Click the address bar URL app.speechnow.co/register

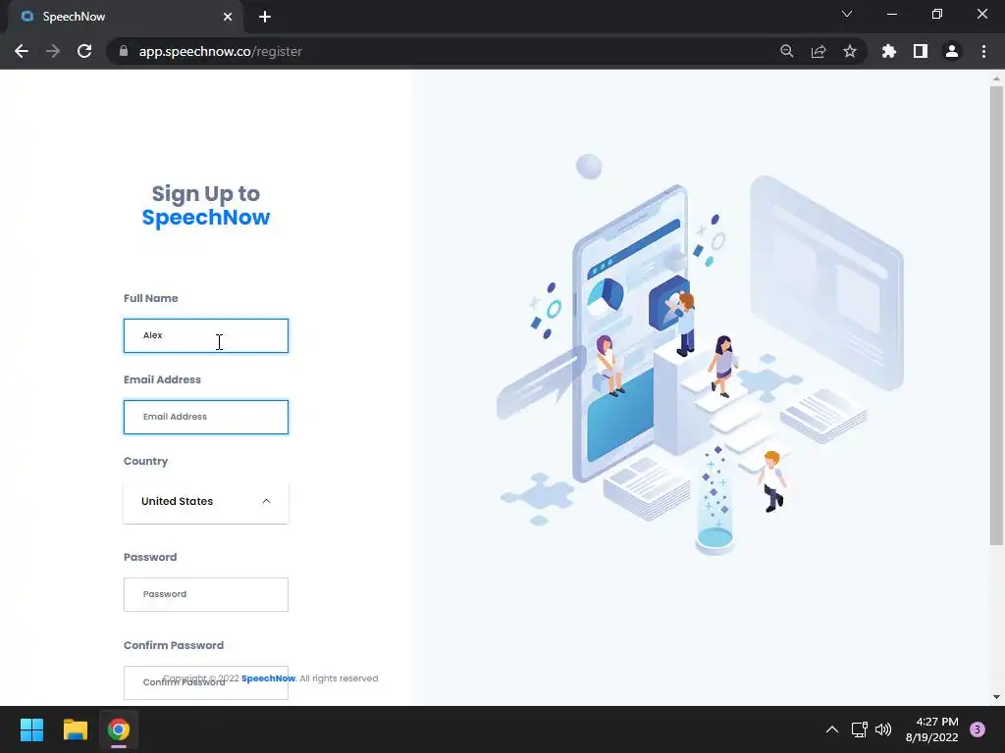[x=221, y=51]
